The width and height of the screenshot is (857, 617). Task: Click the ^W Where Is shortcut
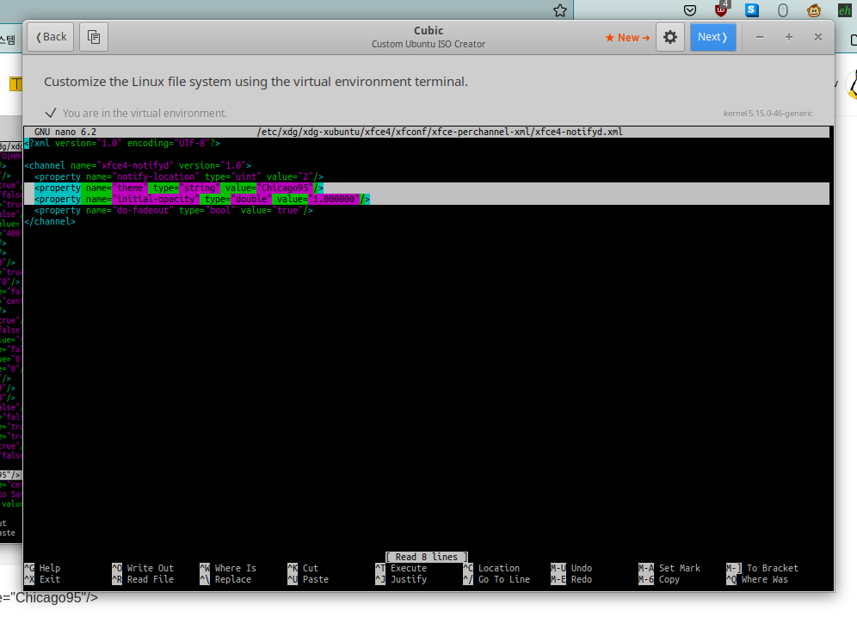(x=228, y=568)
